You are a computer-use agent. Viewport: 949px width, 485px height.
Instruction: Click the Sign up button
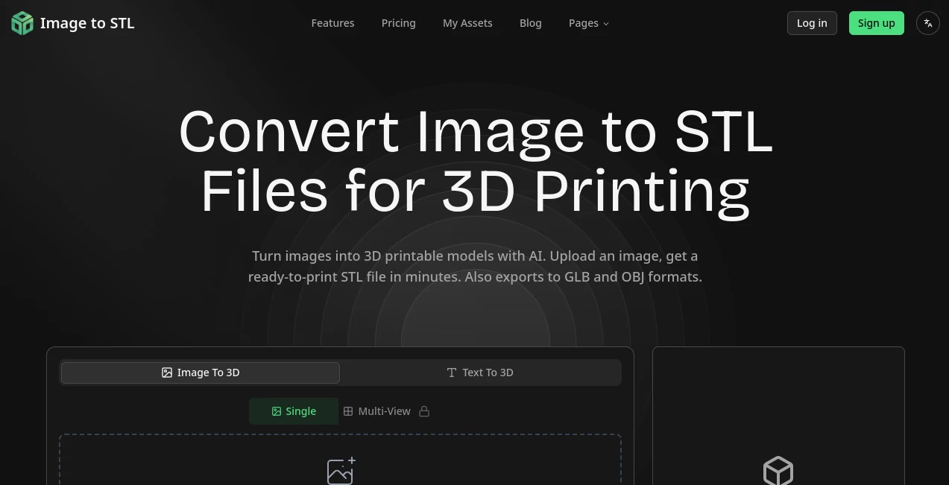876,23
